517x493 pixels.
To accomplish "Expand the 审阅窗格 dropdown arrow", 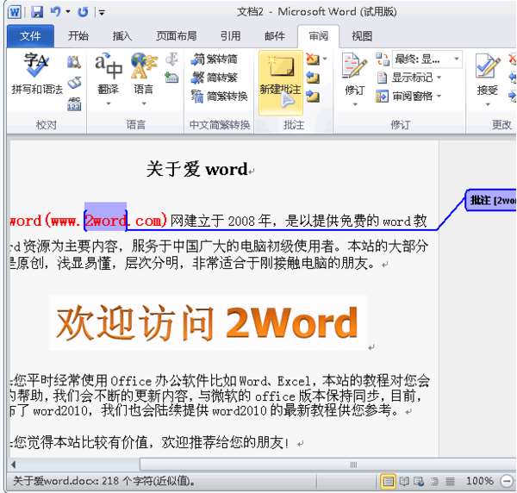I will (x=439, y=97).
